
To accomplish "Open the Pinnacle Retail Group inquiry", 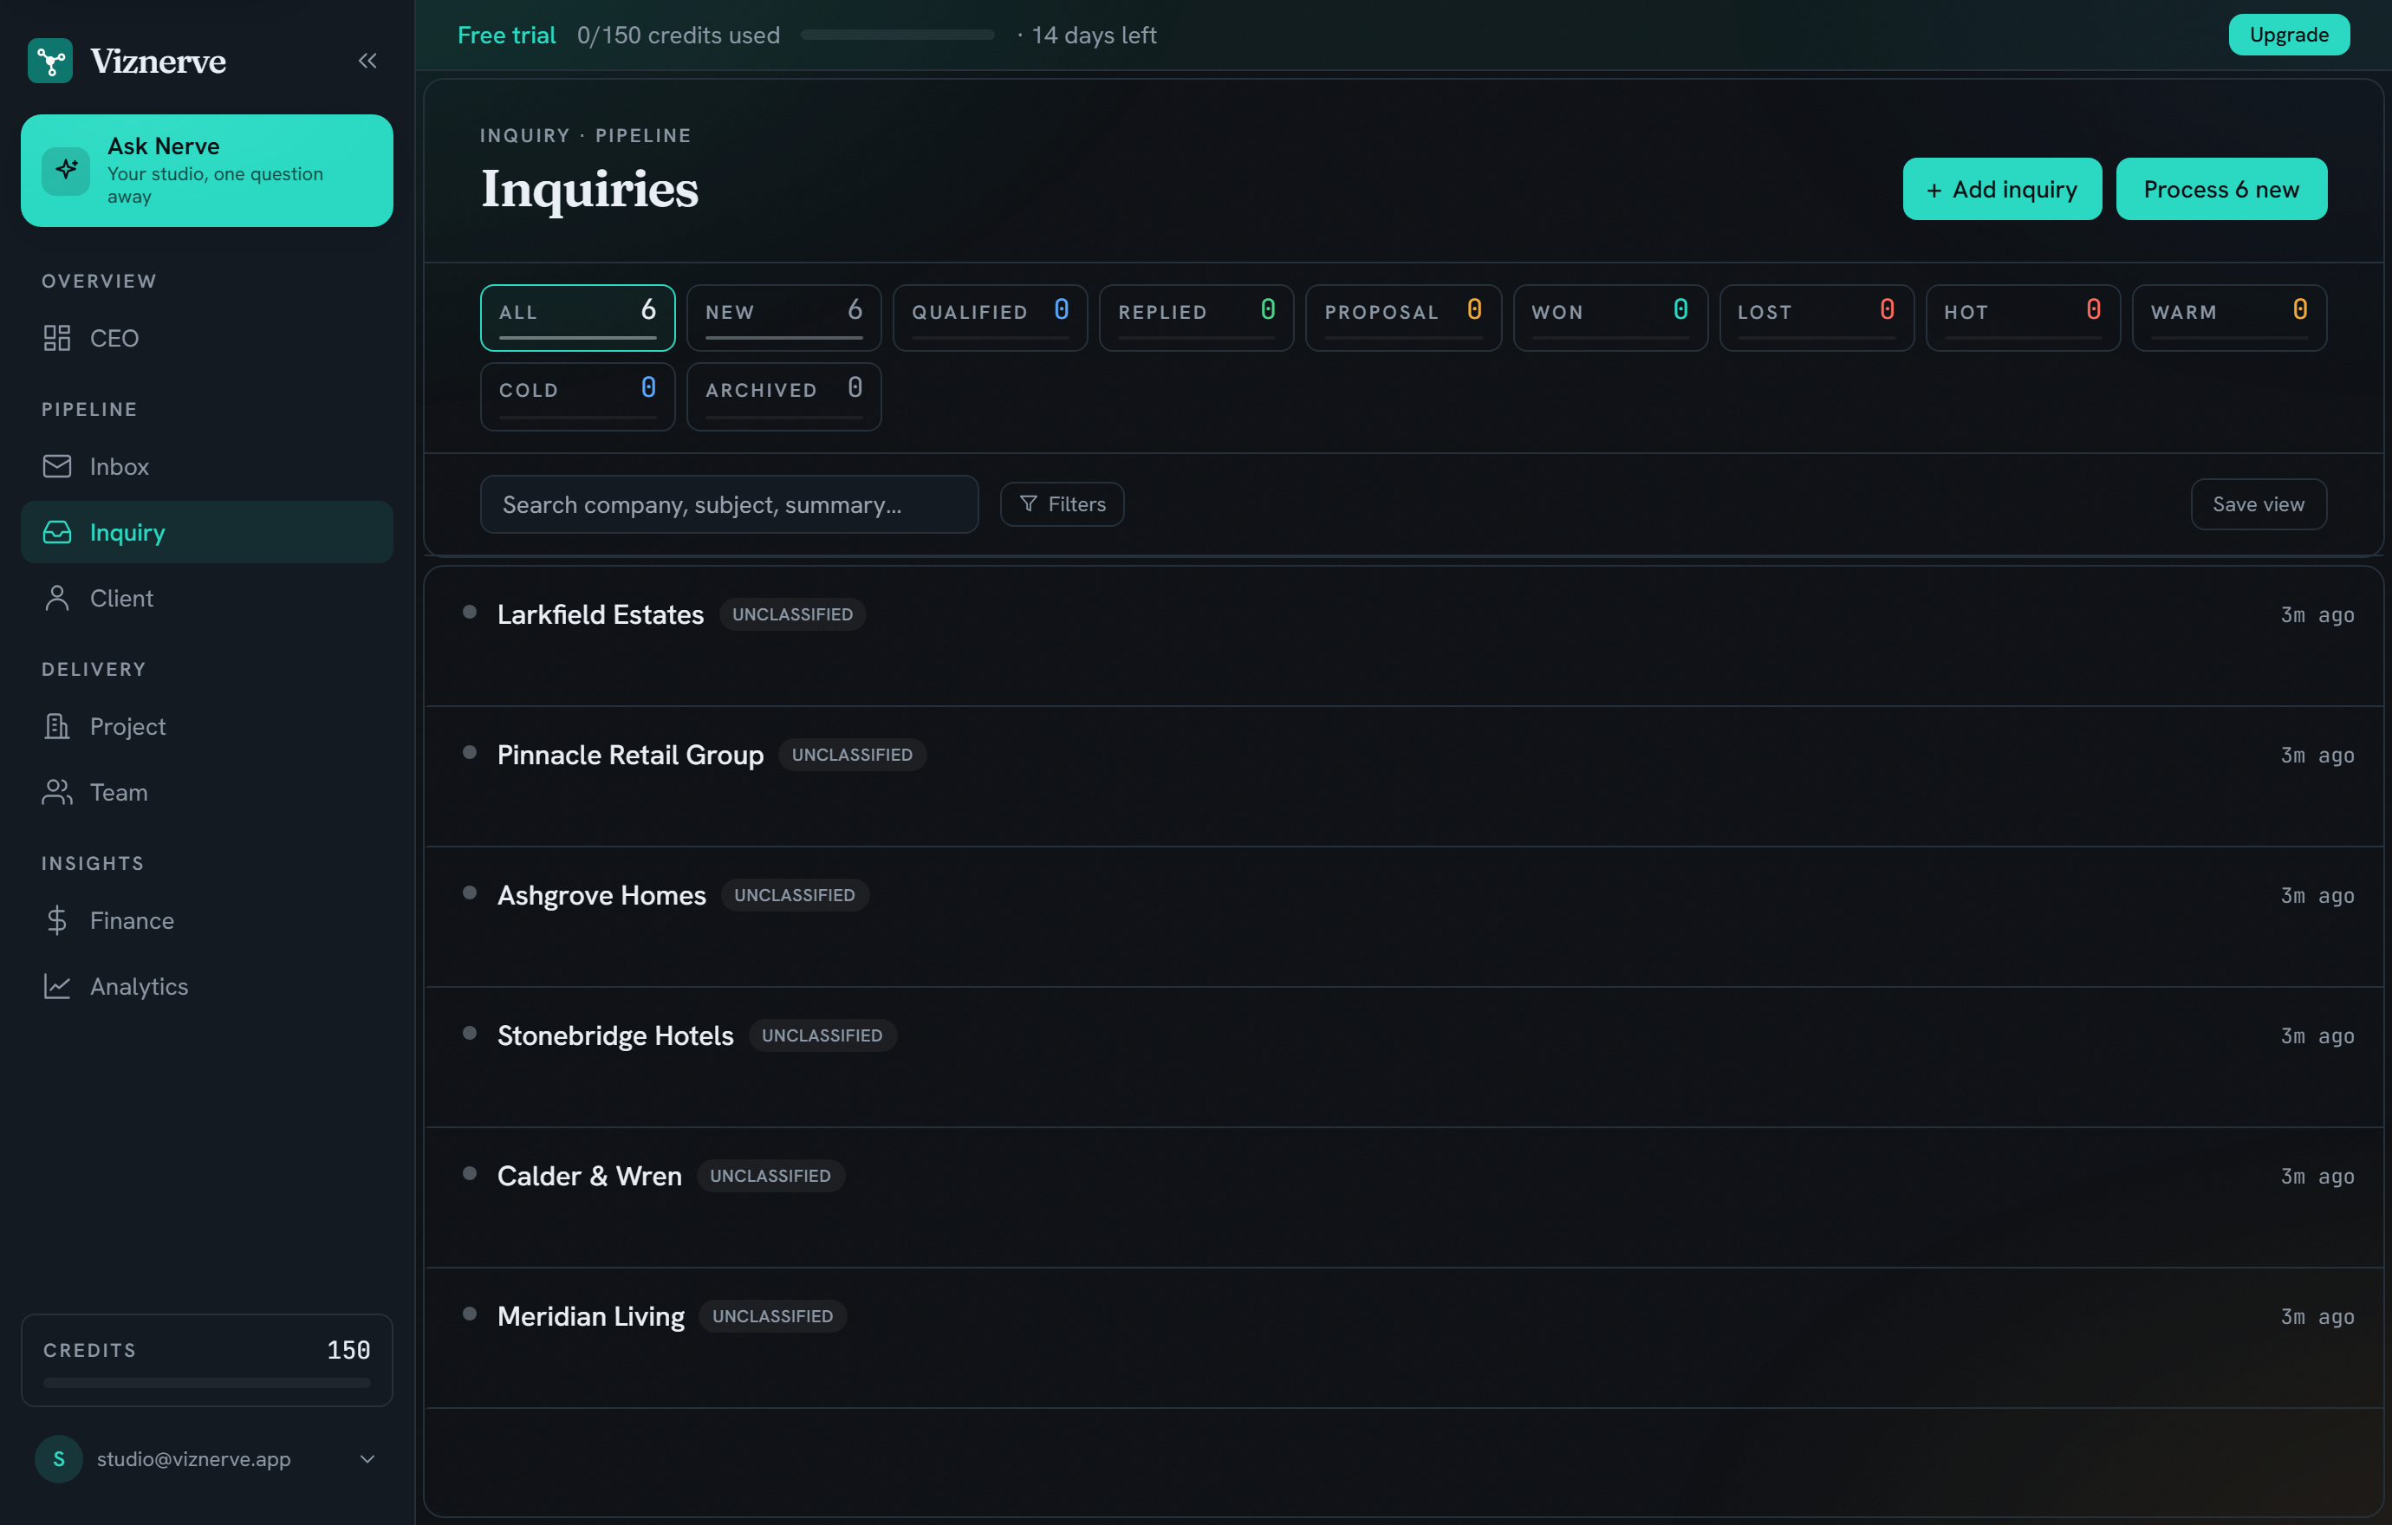I will 1404,775.
